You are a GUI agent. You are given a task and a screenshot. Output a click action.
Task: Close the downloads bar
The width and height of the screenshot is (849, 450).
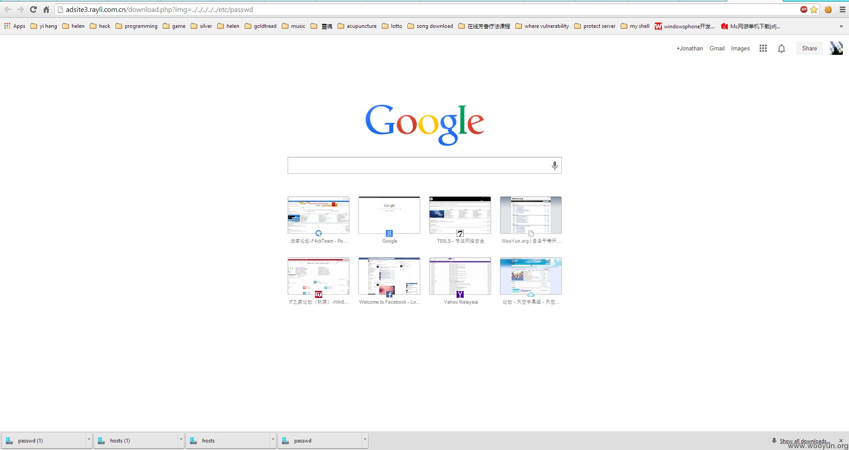click(x=841, y=441)
